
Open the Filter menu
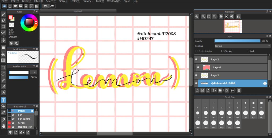point(39,1)
